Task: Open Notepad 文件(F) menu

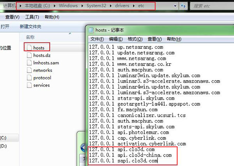Action: tap(97, 39)
